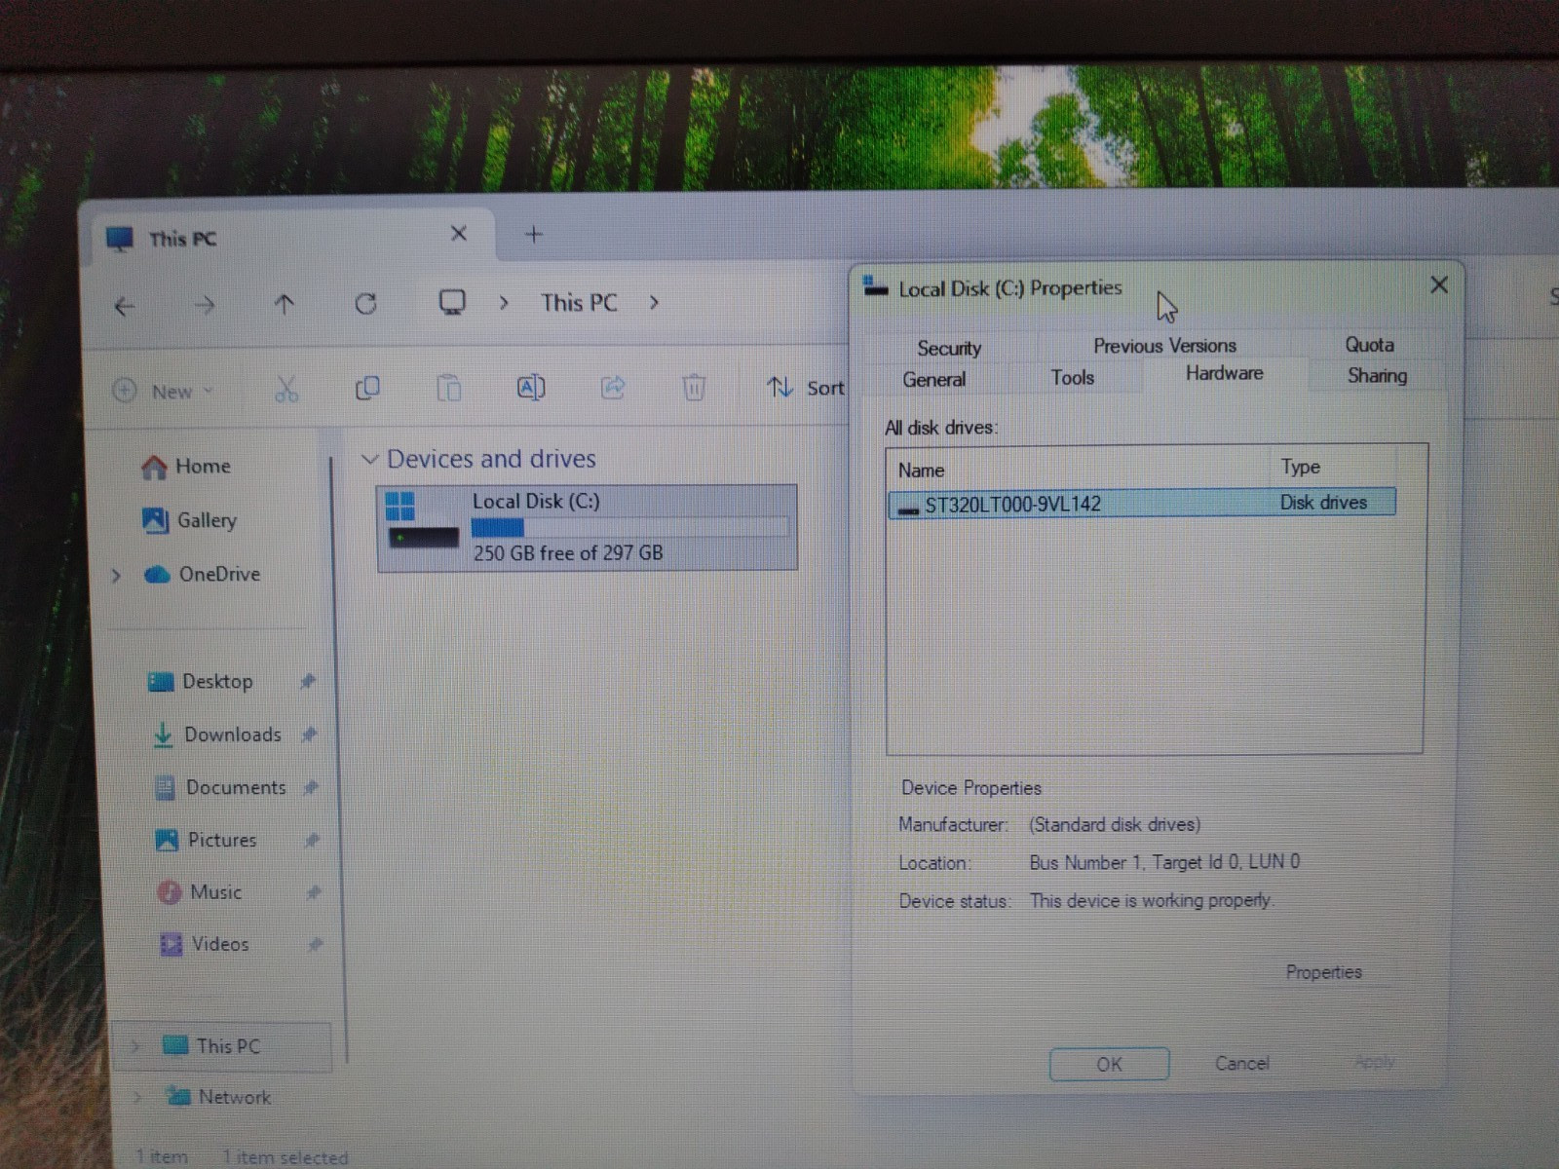This screenshot has height=1169, width=1559.
Task: Open the Sort options menu
Action: point(805,388)
